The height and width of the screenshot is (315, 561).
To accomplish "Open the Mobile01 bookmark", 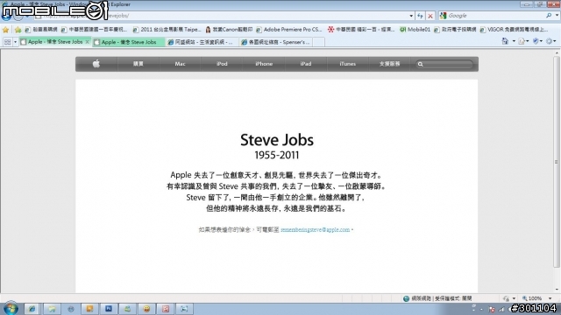I will tap(415, 30).
